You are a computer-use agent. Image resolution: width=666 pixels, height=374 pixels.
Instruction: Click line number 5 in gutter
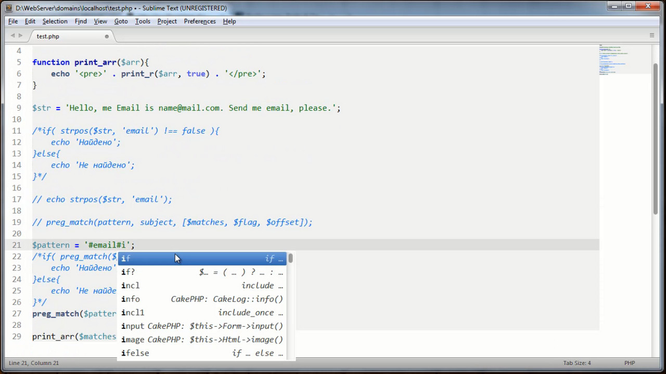tap(19, 62)
